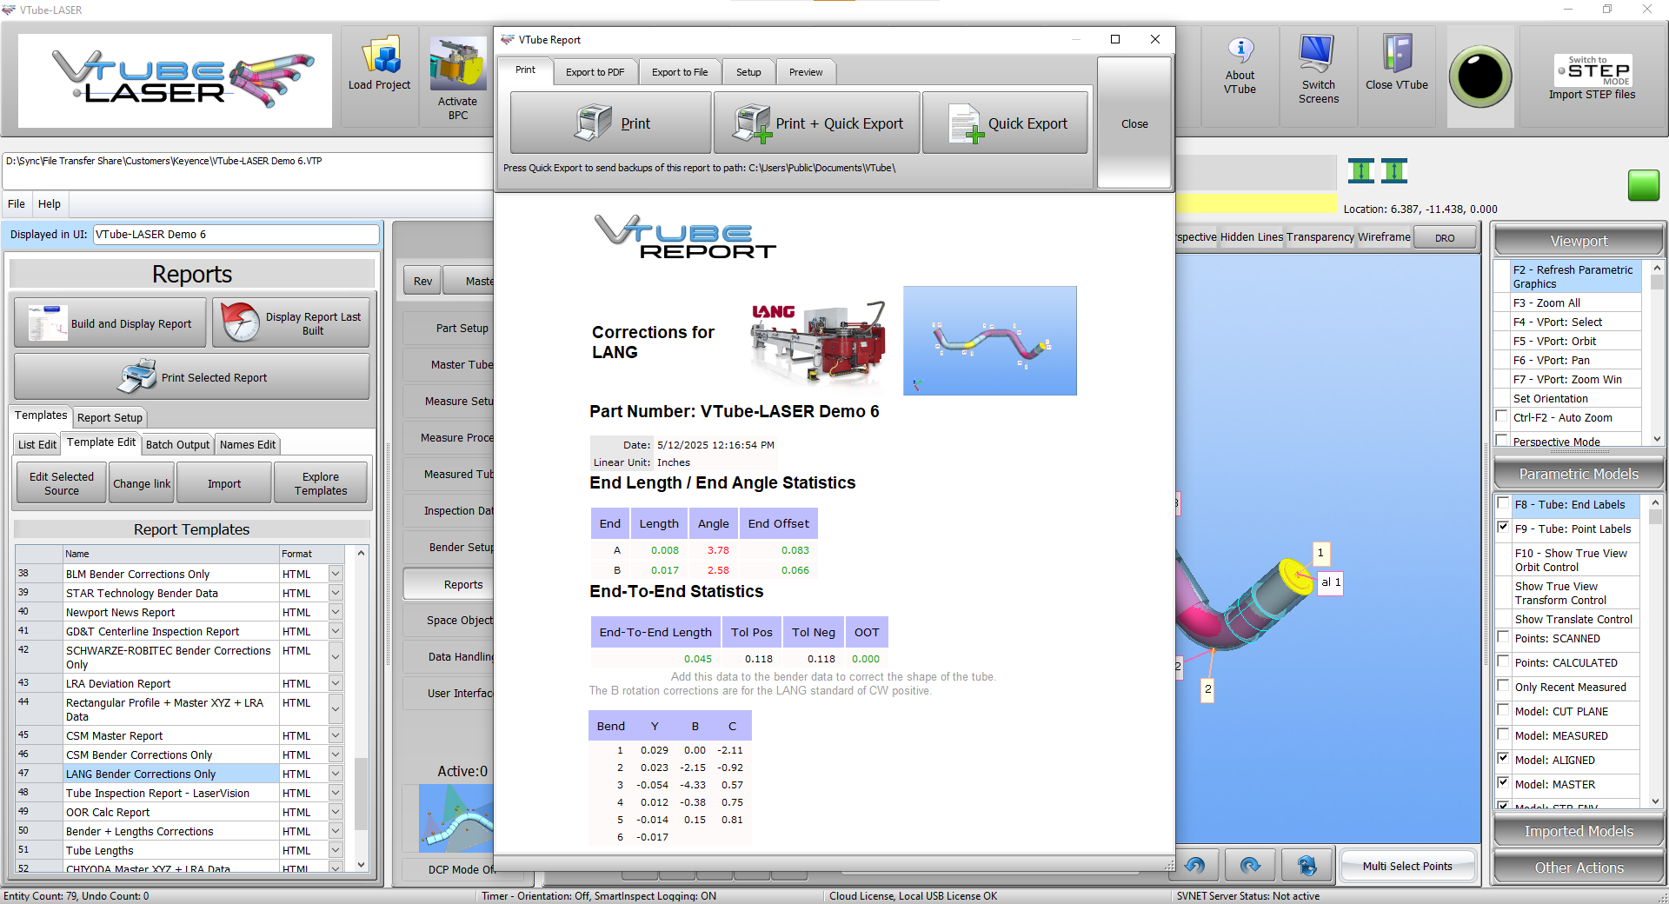The height and width of the screenshot is (904, 1669).
Task: Toggle Model: MASTER checkbox
Action: [x=1503, y=783]
